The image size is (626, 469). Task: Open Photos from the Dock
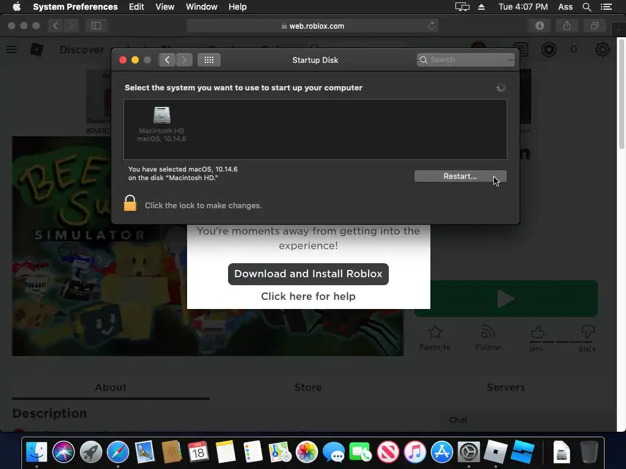(307, 452)
